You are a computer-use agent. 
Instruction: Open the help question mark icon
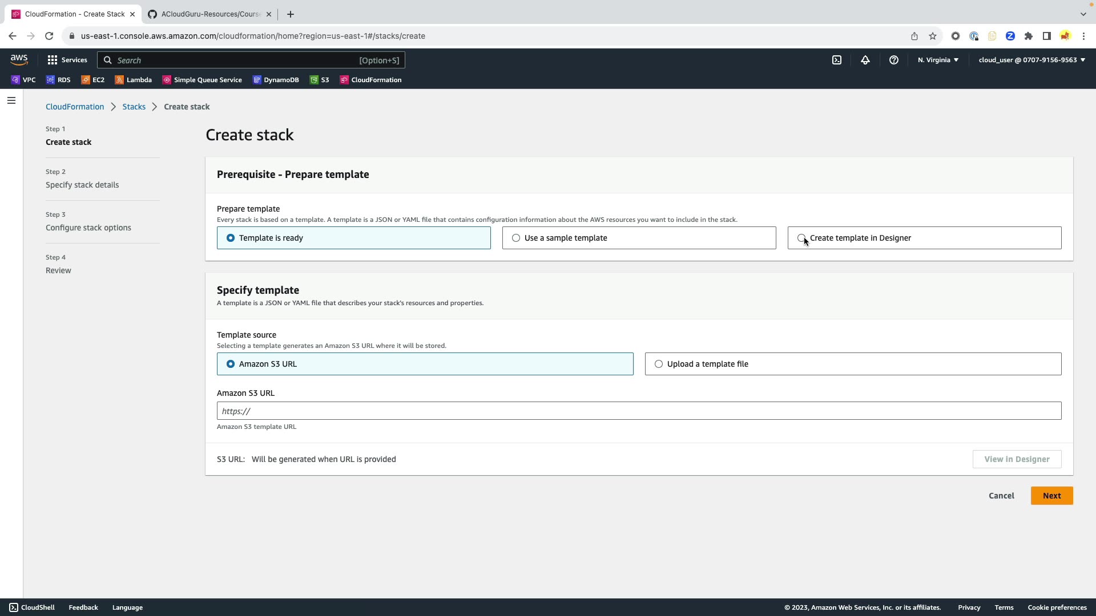tap(893, 60)
